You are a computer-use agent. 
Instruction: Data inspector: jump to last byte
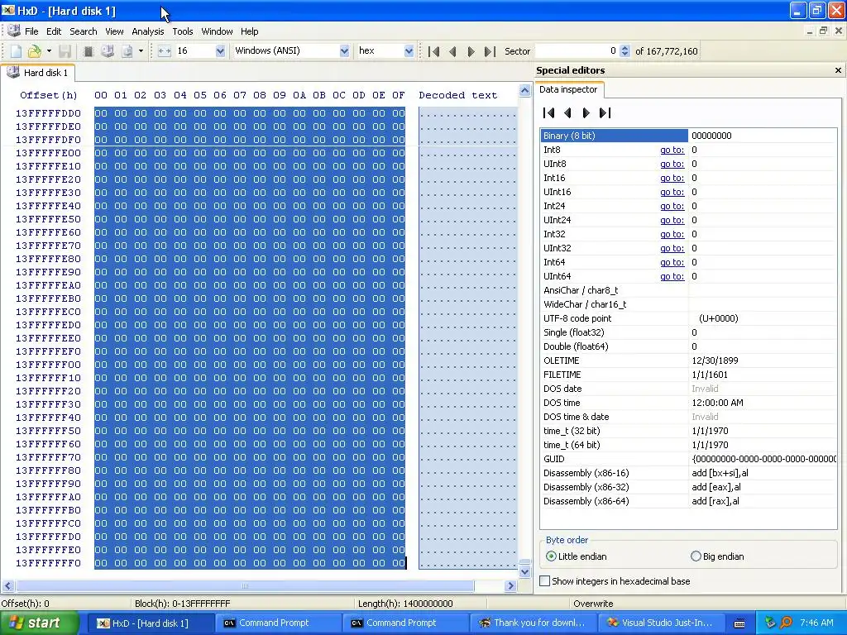[x=605, y=112]
